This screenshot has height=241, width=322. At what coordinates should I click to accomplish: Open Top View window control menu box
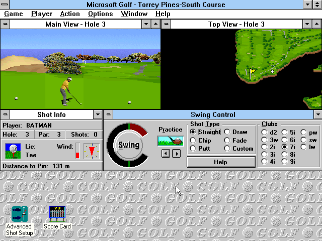(166, 24)
